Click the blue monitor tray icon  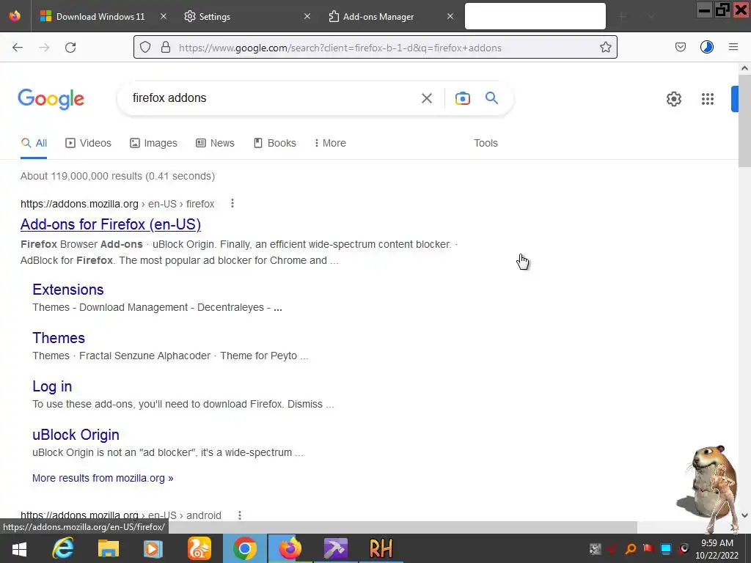(x=666, y=548)
